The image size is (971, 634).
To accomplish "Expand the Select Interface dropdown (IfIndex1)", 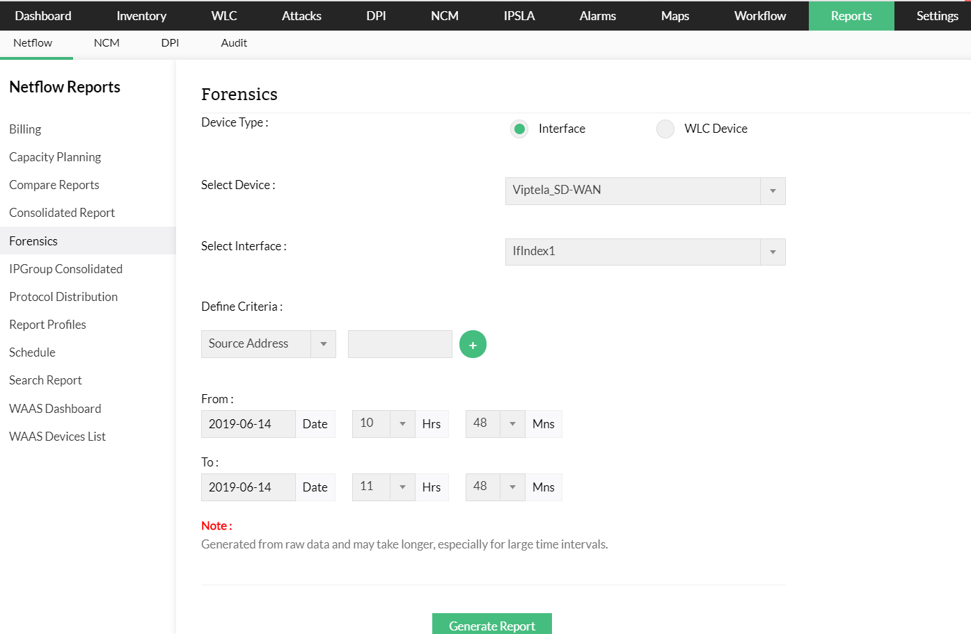I will pos(645,252).
